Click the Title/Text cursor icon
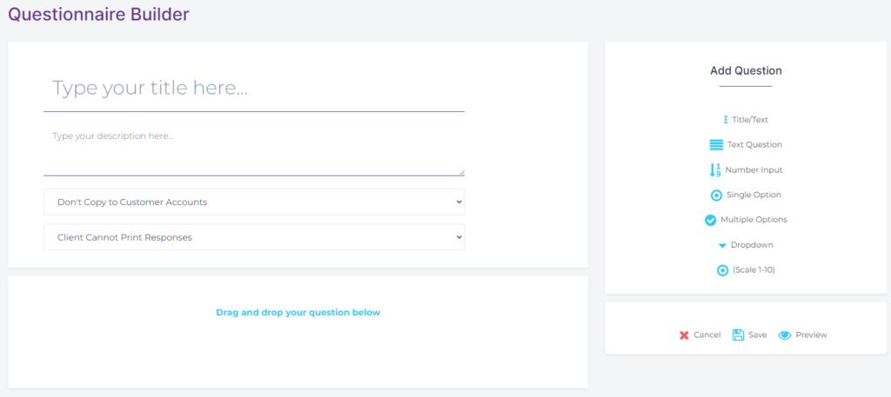The height and width of the screenshot is (397, 891). click(x=725, y=120)
